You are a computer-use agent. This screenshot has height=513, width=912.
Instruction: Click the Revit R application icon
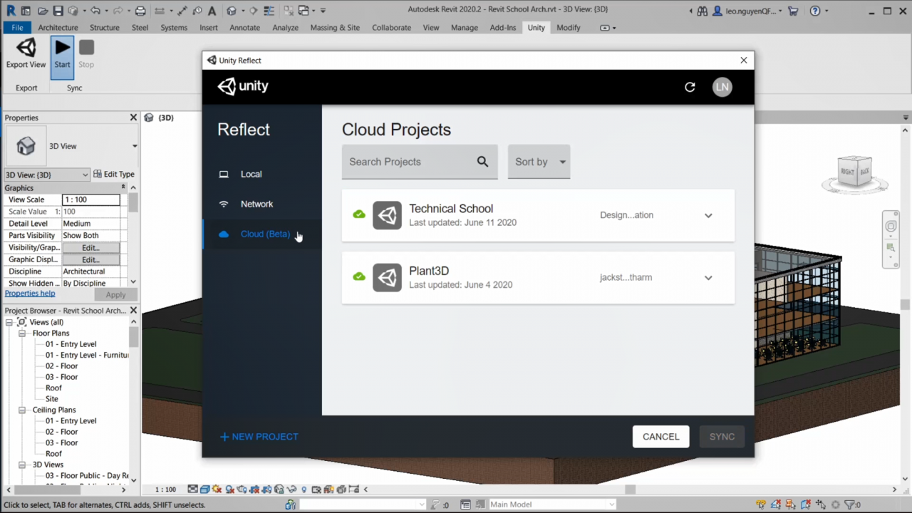point(11,11)
